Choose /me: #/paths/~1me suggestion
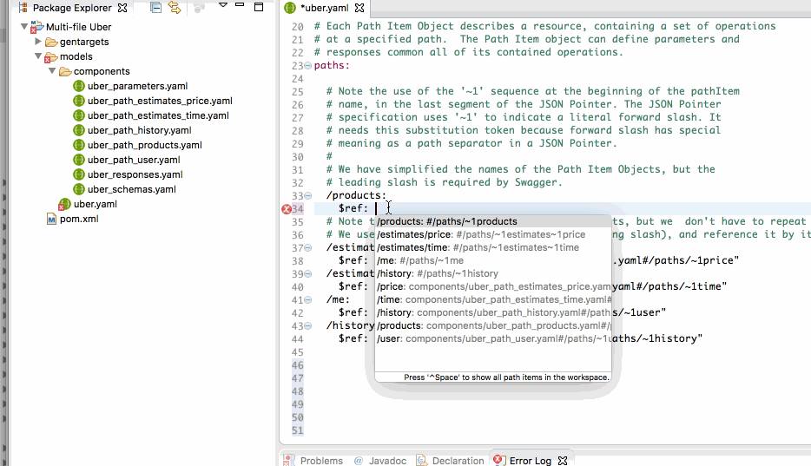The width and height of the screenshot is (811, 466). pyautogui.click(x=493, y=260)
